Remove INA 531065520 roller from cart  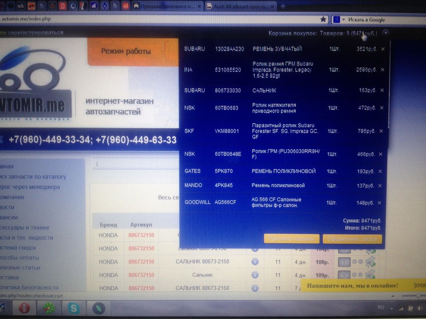pyautogui.click(x=383, y=70)
